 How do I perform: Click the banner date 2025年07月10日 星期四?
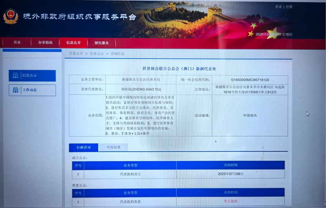tap(273, 35)
